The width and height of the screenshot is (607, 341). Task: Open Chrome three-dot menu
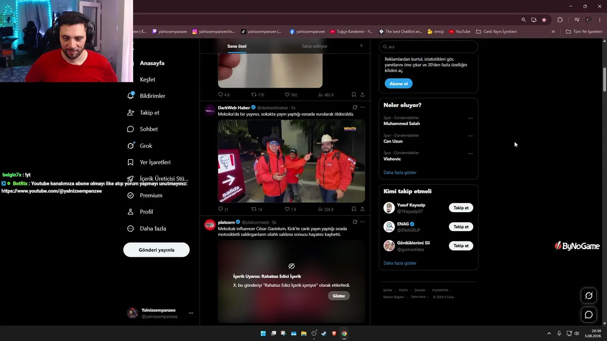[x=600, y=20]
